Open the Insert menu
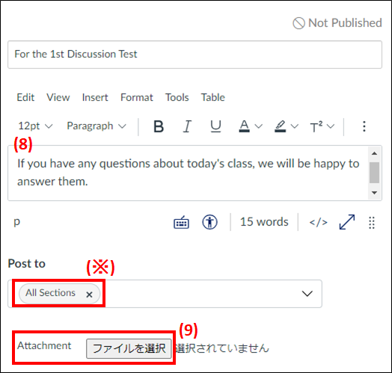Screen dimensions: 392x373 pos(95,97)
